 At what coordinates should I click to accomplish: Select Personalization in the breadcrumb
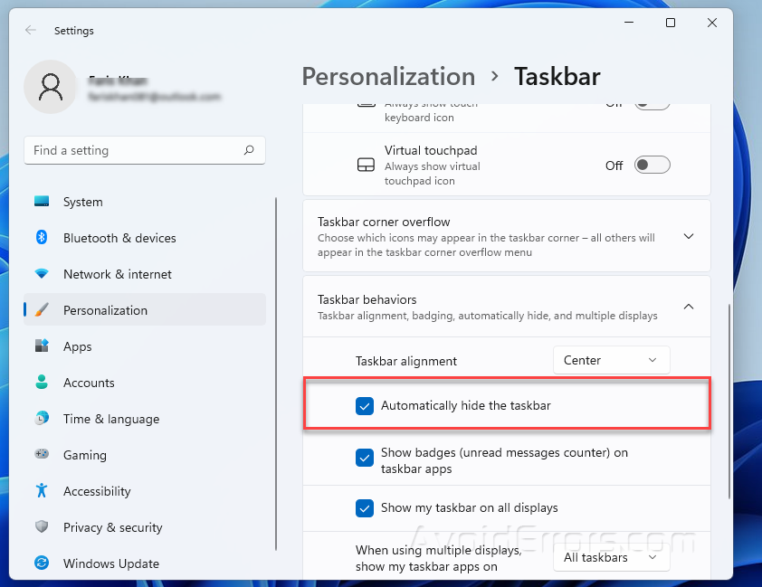[388, 77]
